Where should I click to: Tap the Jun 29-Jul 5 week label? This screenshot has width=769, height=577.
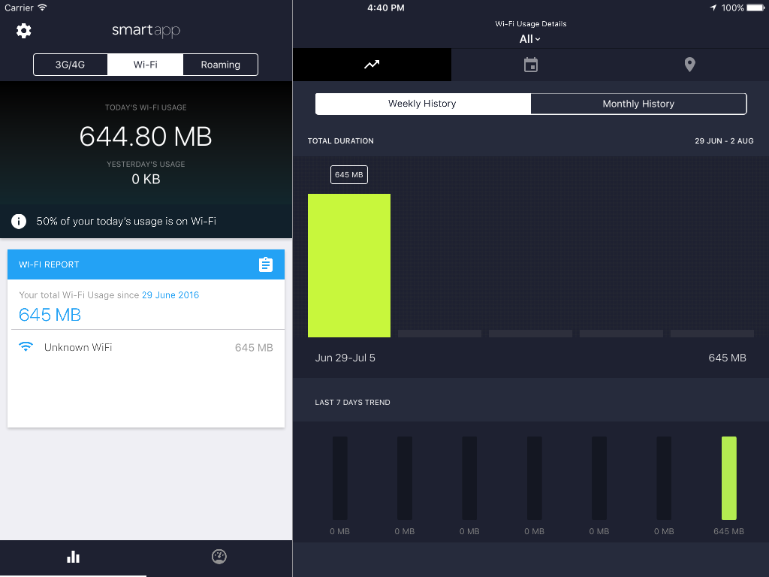point(345,358)
